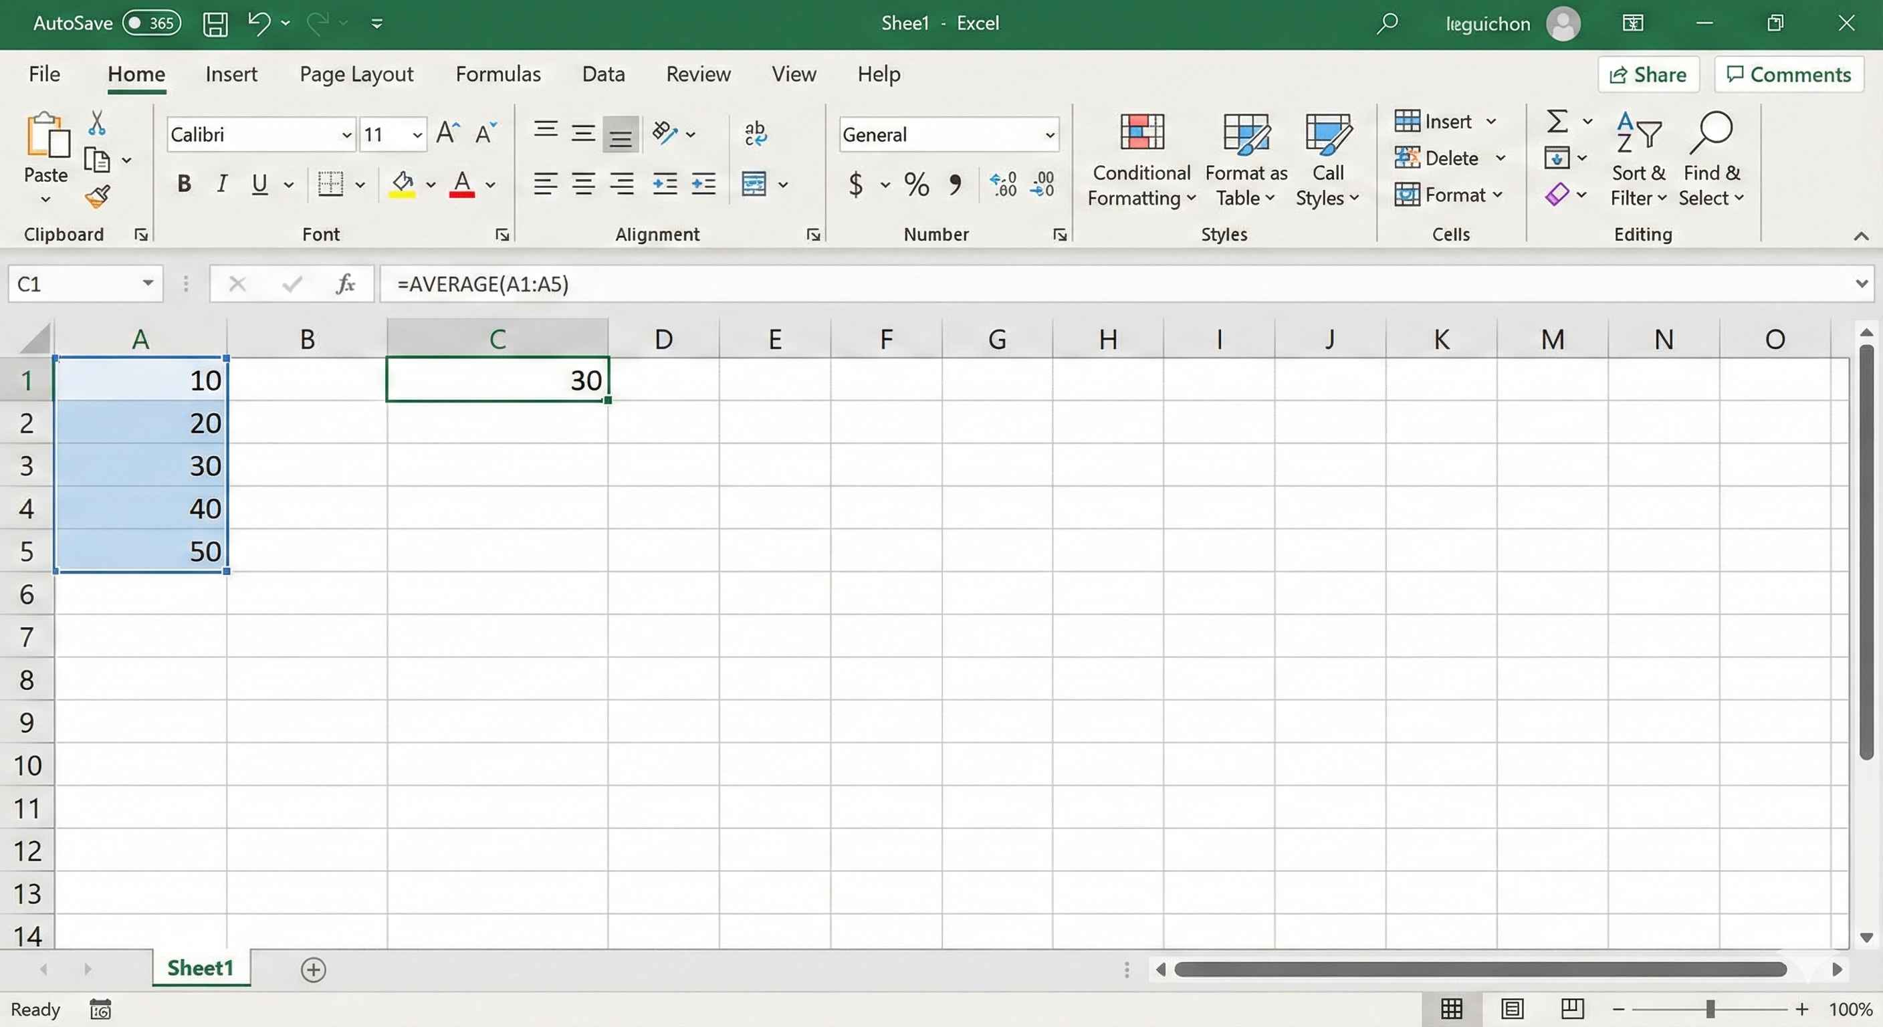
Task: Click the Share button
Action: (x=1648, y=75)
